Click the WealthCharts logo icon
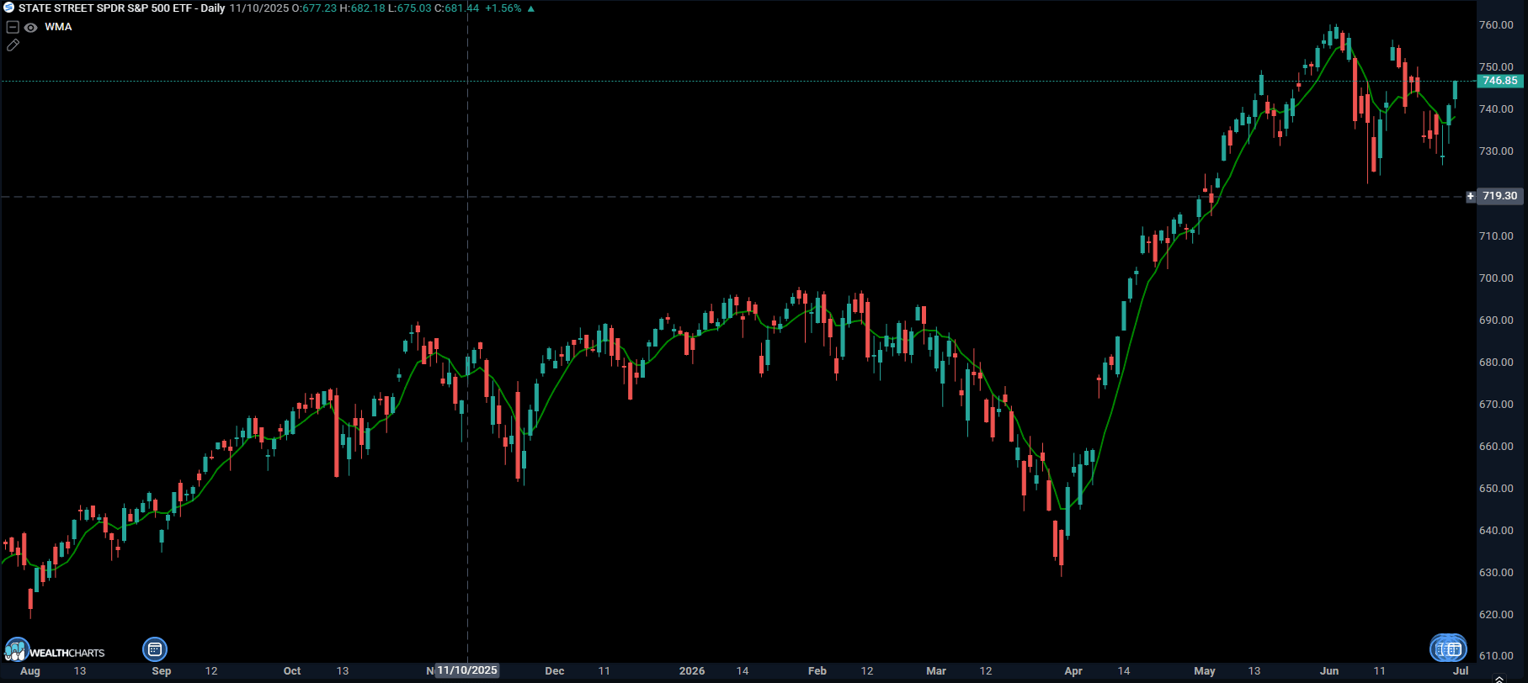Screen dimensions: 1528x683 [17, 650]
